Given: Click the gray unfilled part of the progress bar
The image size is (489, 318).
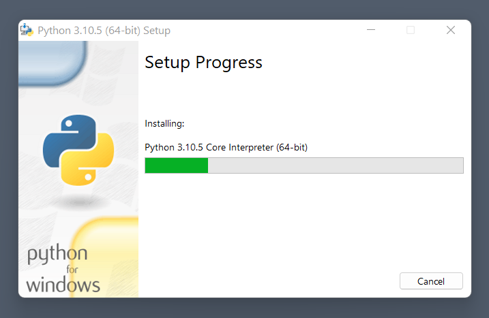Looking at the screenshot, I should pos(336,165).
